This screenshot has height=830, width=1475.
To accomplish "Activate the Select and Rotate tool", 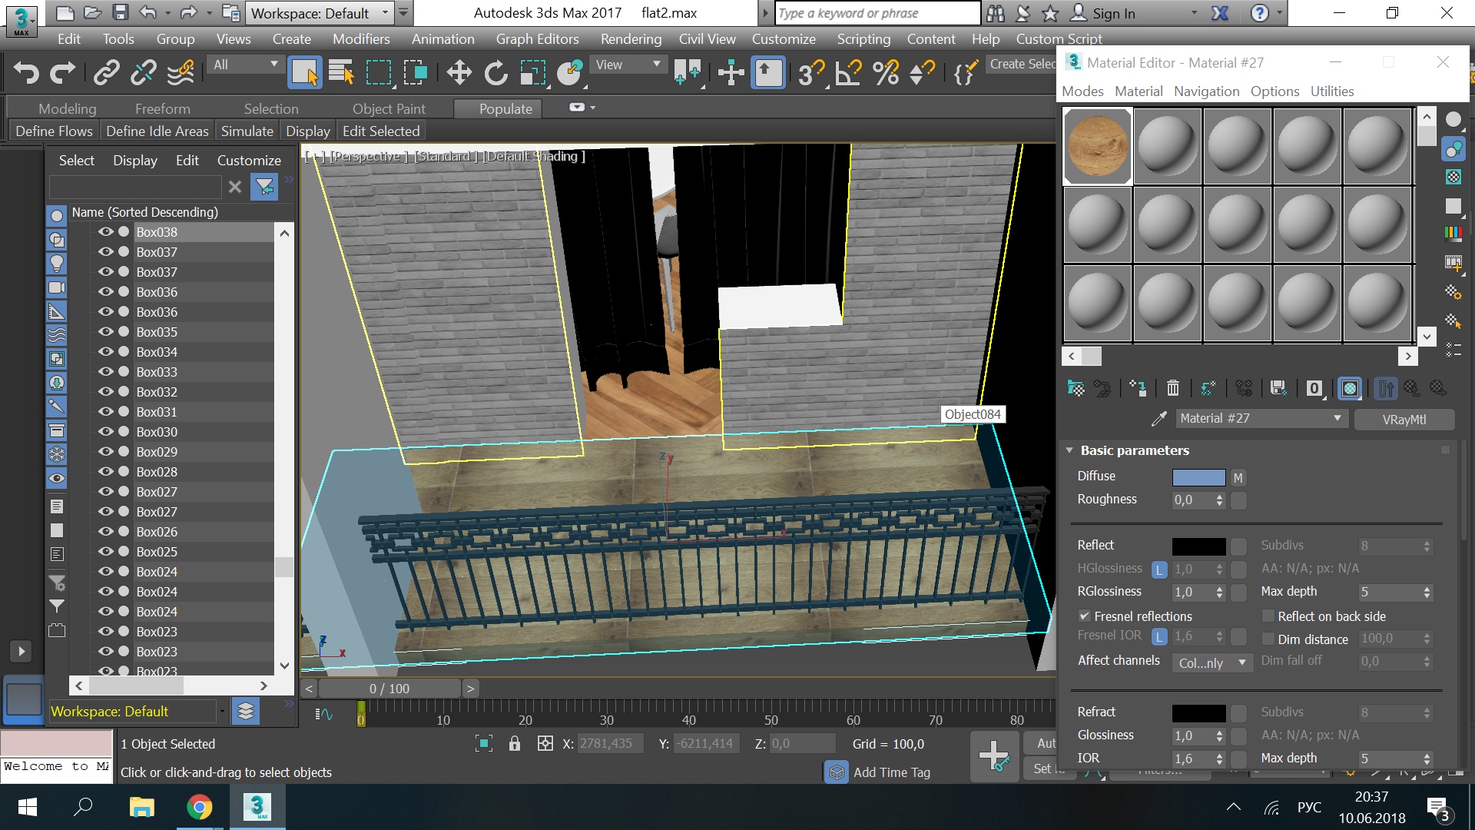I will click(496, 73).
